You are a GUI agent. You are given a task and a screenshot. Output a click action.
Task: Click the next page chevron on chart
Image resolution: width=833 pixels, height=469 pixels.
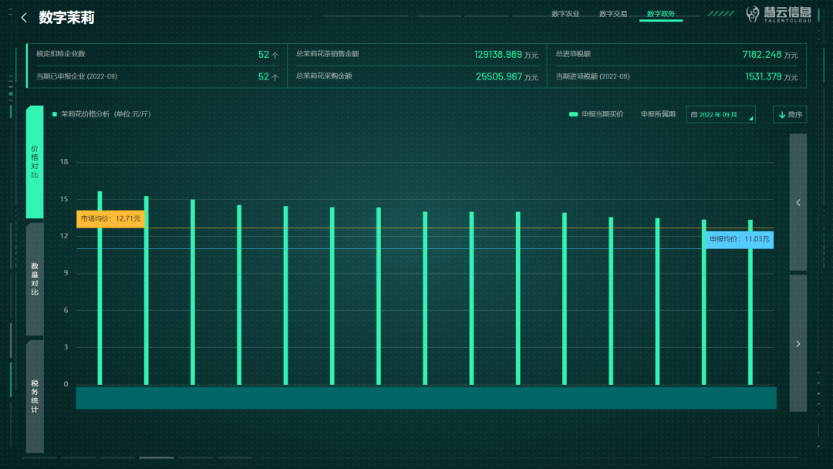click(x=798, y=343)
